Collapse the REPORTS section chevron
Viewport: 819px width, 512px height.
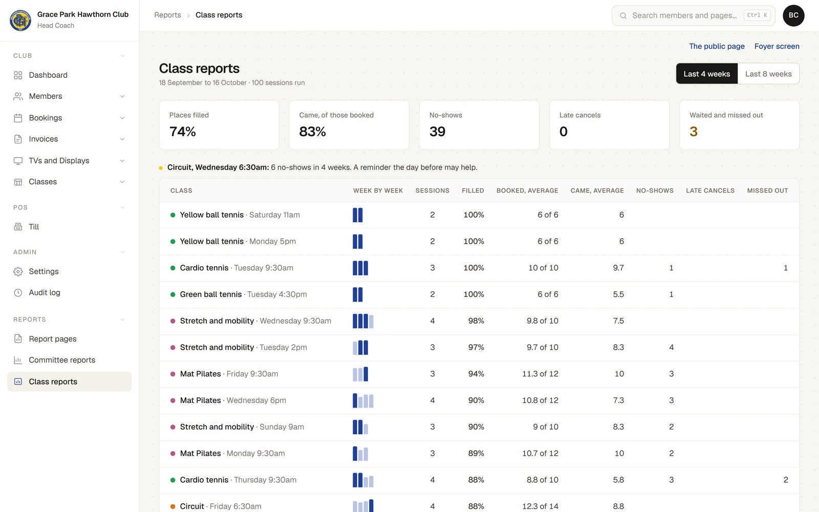pyautogui.click(x=122, y=319)
